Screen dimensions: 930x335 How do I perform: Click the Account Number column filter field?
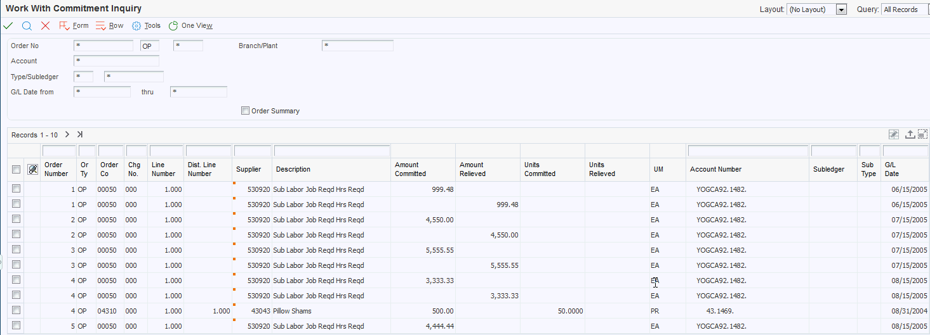pos(748,151)
